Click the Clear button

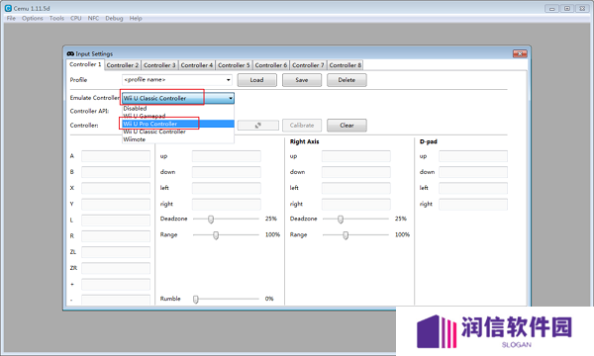346,126
